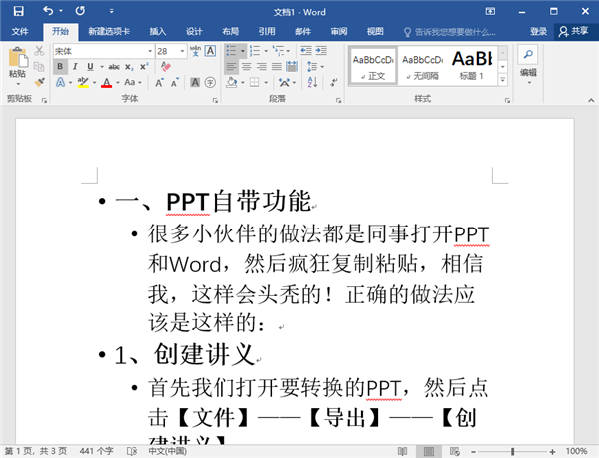
Task: Apply the 正文 style
Action: tap(373, 66)
